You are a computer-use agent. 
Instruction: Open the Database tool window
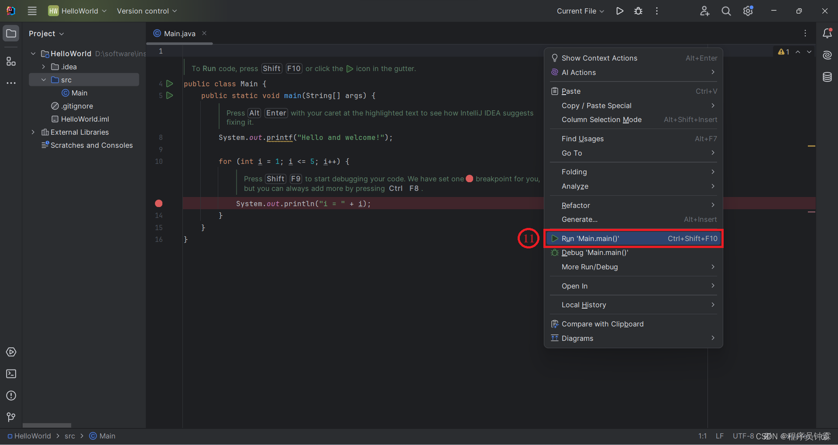tap(827, 77)
